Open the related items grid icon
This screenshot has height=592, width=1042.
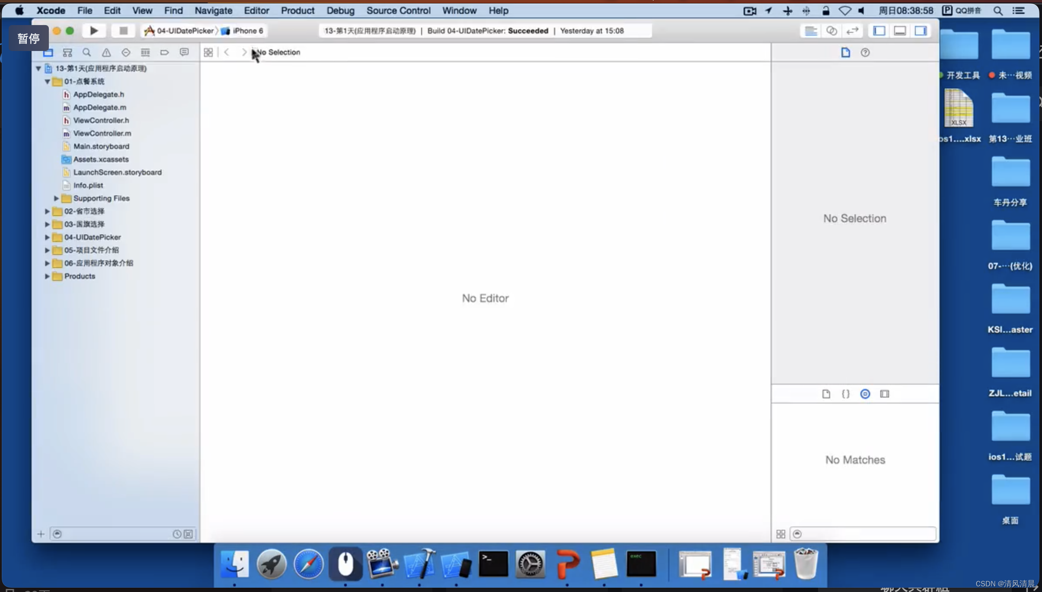click(208, 52)
